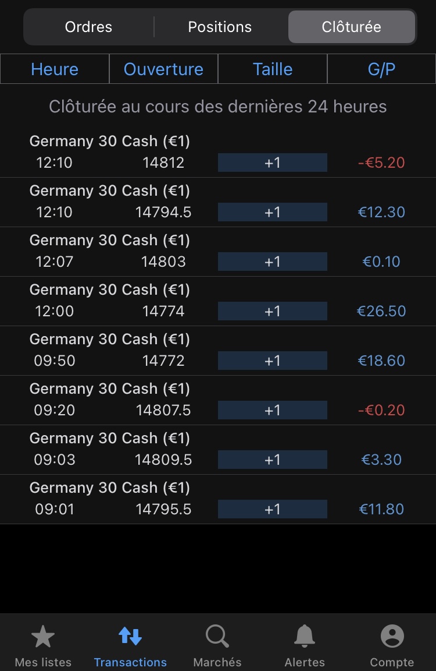Screen dimensions: 436x671
Task: Sort by Ouverture column header
Action: pos(163,69)
